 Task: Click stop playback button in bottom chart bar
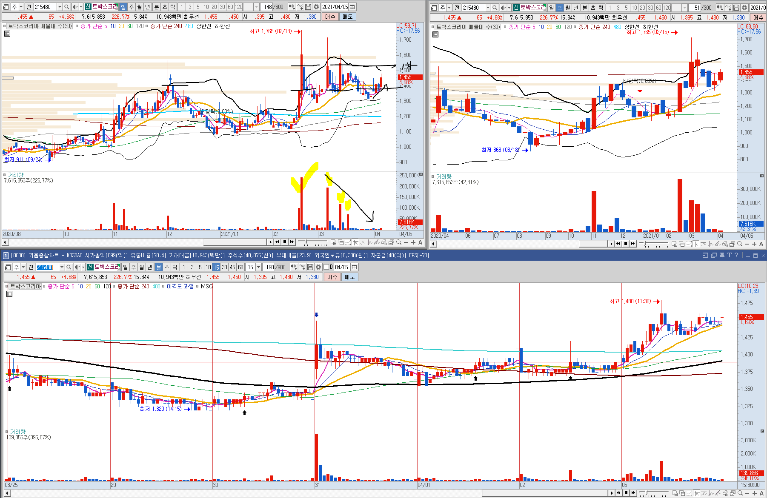click(626, 493)
